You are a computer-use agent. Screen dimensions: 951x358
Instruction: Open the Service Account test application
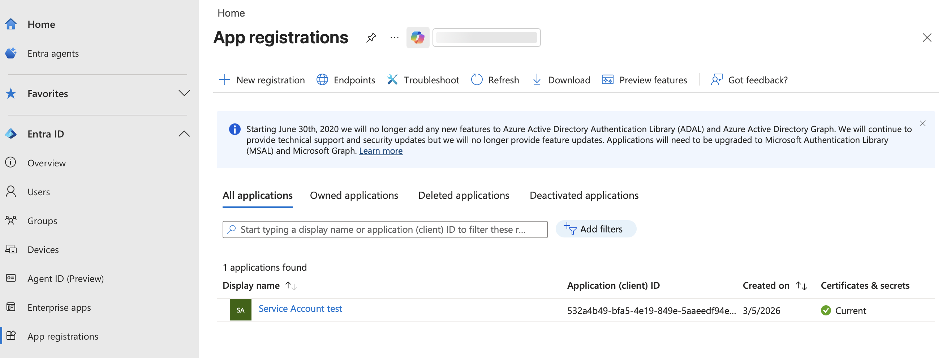300,309
